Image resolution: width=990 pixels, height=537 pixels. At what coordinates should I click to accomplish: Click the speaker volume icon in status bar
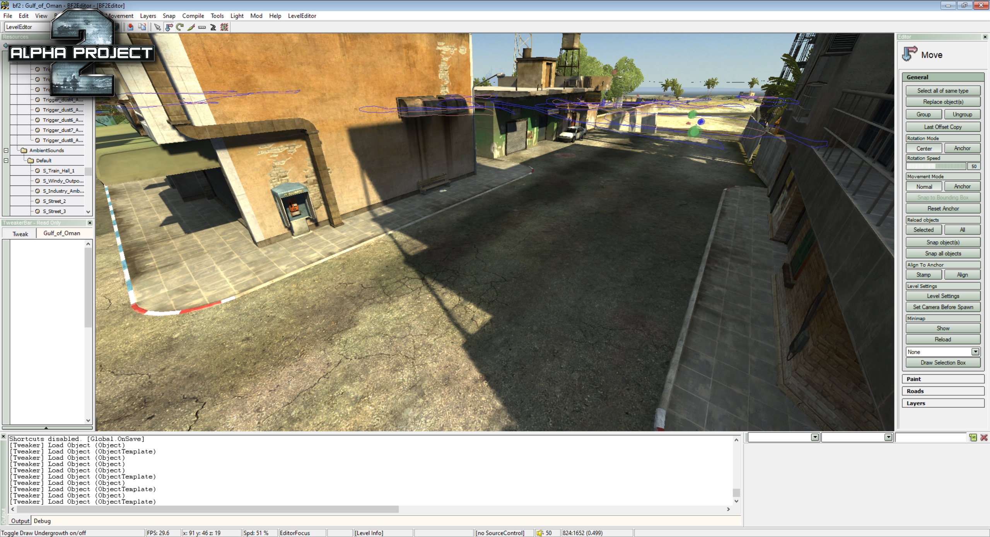coord(540,533)
